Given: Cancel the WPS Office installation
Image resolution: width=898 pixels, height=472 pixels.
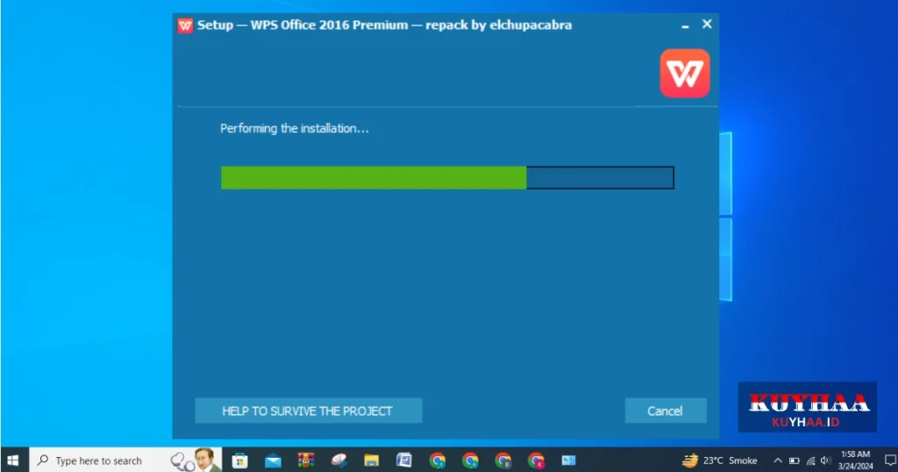Looking at the screenshot, I should pos(666,411).
